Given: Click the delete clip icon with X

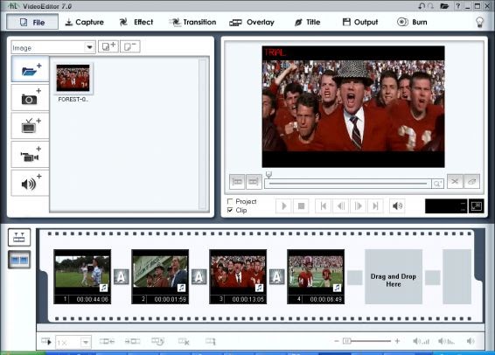Looking at the screenshot, I should (x=184, y=341).
